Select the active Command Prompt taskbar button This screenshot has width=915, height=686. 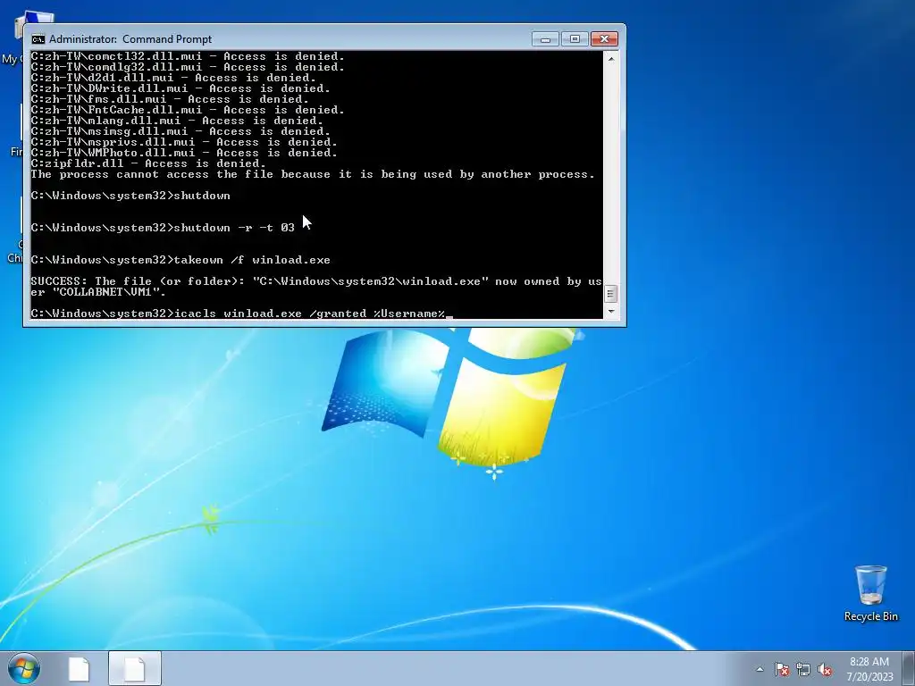point(135,669)
